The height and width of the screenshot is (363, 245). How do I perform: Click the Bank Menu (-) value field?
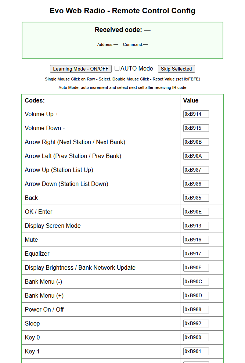[x=196, y=281]
